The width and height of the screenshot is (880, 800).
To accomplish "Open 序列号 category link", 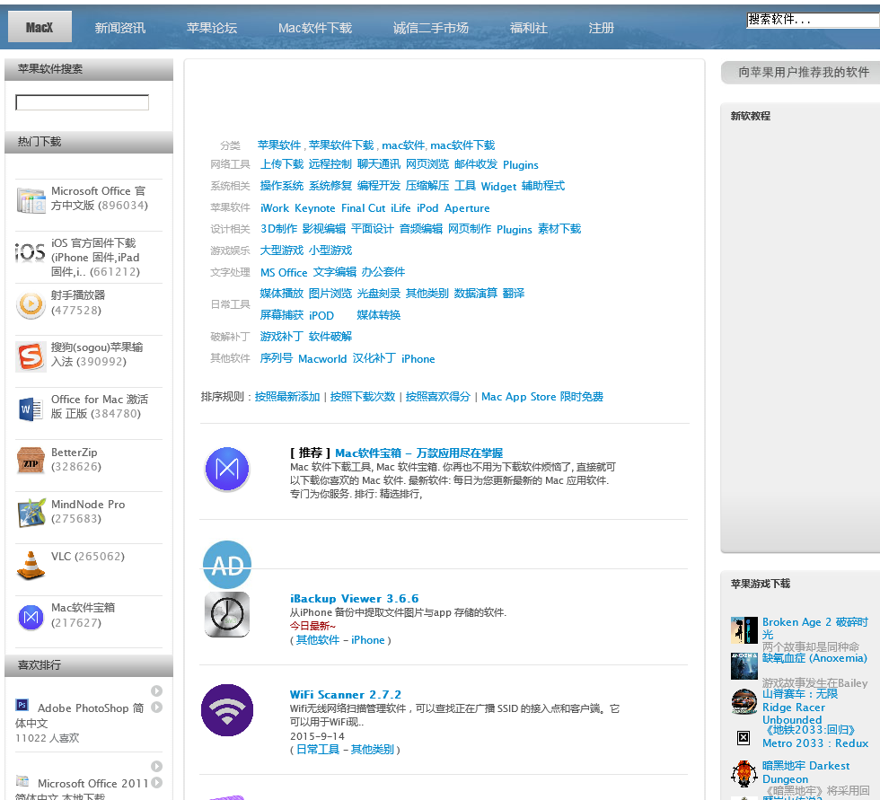I will coord(277,358).
